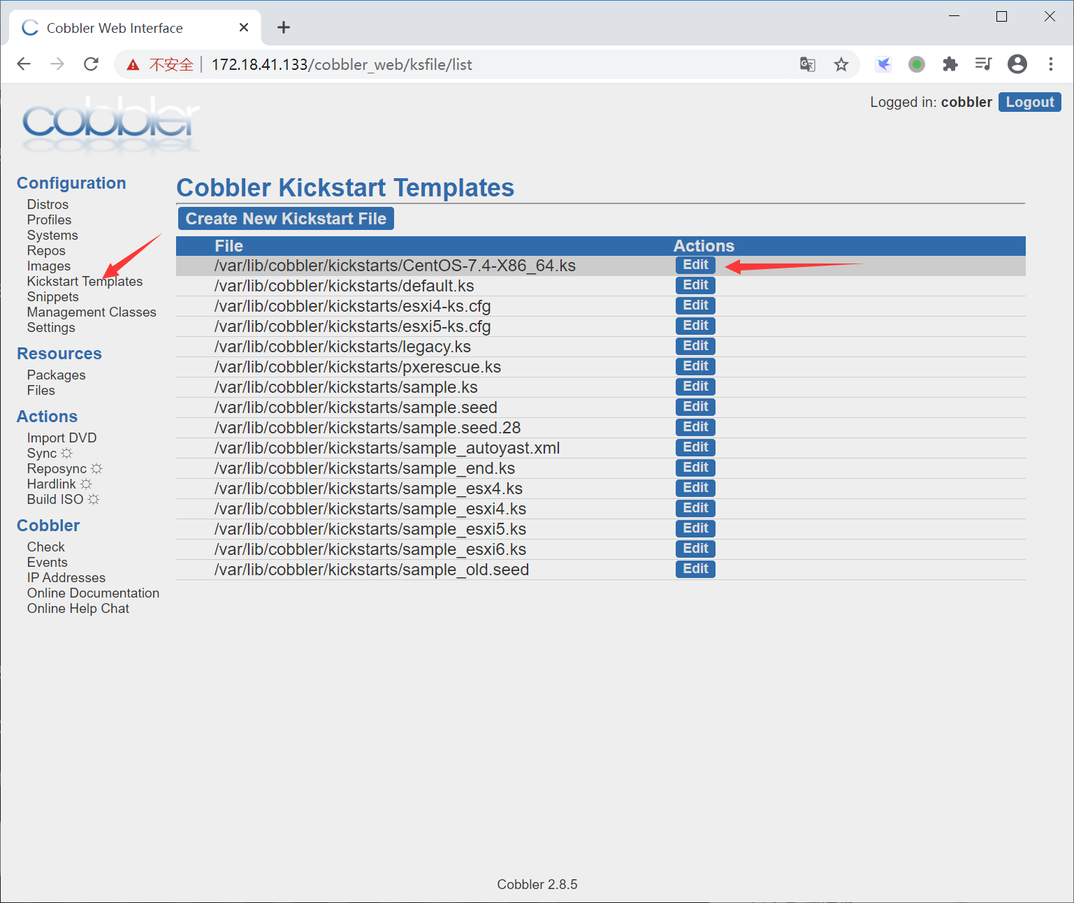Open the Management Classes link

point(92,312)
